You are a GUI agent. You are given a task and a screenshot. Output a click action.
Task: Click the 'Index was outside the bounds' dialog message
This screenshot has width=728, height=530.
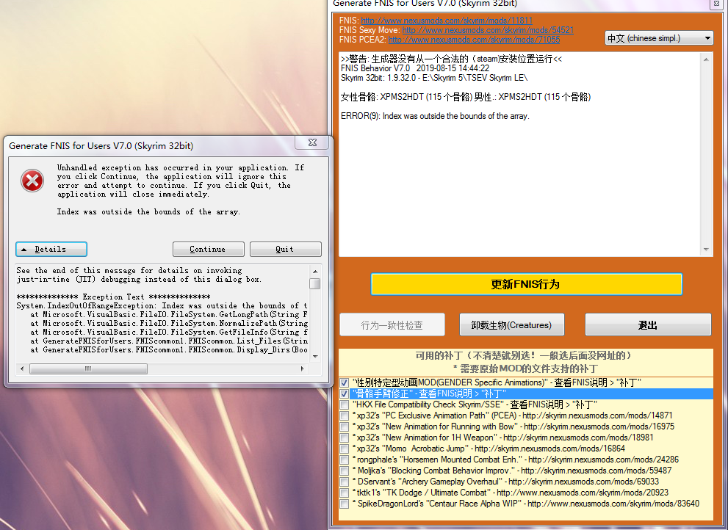click(148, 211)
